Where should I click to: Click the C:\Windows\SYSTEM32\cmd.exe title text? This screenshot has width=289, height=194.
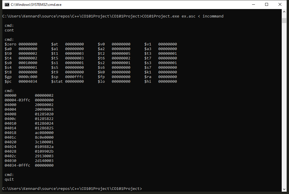pos(36,5)
